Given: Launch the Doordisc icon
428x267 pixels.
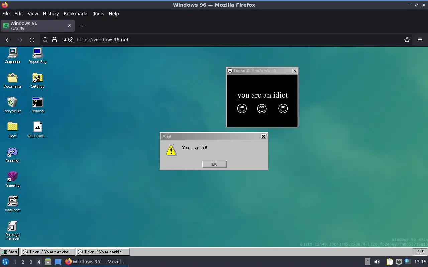Looking at the screenshot, I should tap(13, 155).
